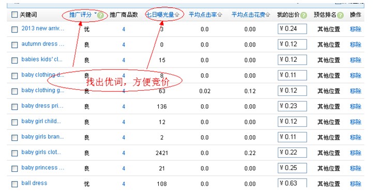The image size is (373, 194).
Task: Open 推广评分 dropdown arrow
Action: (95, 13)
